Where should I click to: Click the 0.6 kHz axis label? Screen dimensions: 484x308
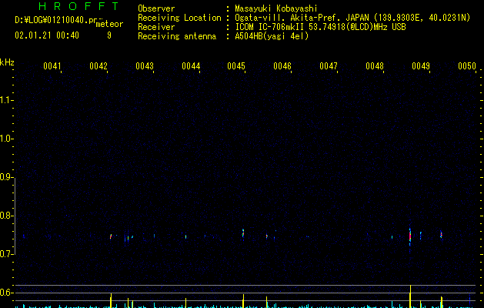click(6, 293)
